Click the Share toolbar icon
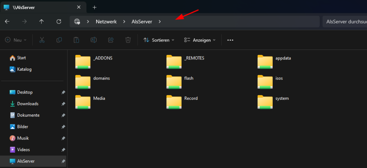This screenshot has width=367, height=168. [111, 40]
